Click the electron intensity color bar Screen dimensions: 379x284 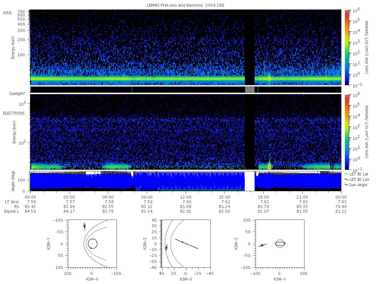[346, 132]
